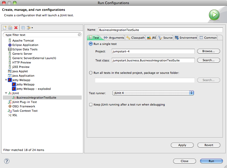Select the Apache Tomcat icon
The image size is (227, 168).
(x=10, y=41)
